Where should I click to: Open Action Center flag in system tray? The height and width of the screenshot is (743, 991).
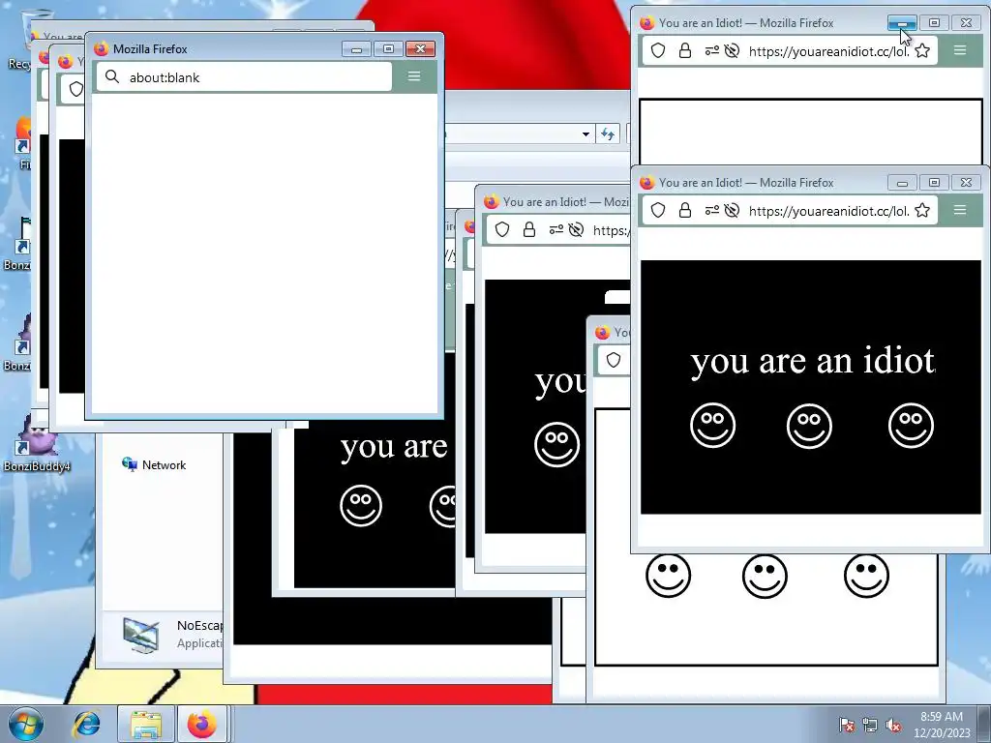coord(847,725)
